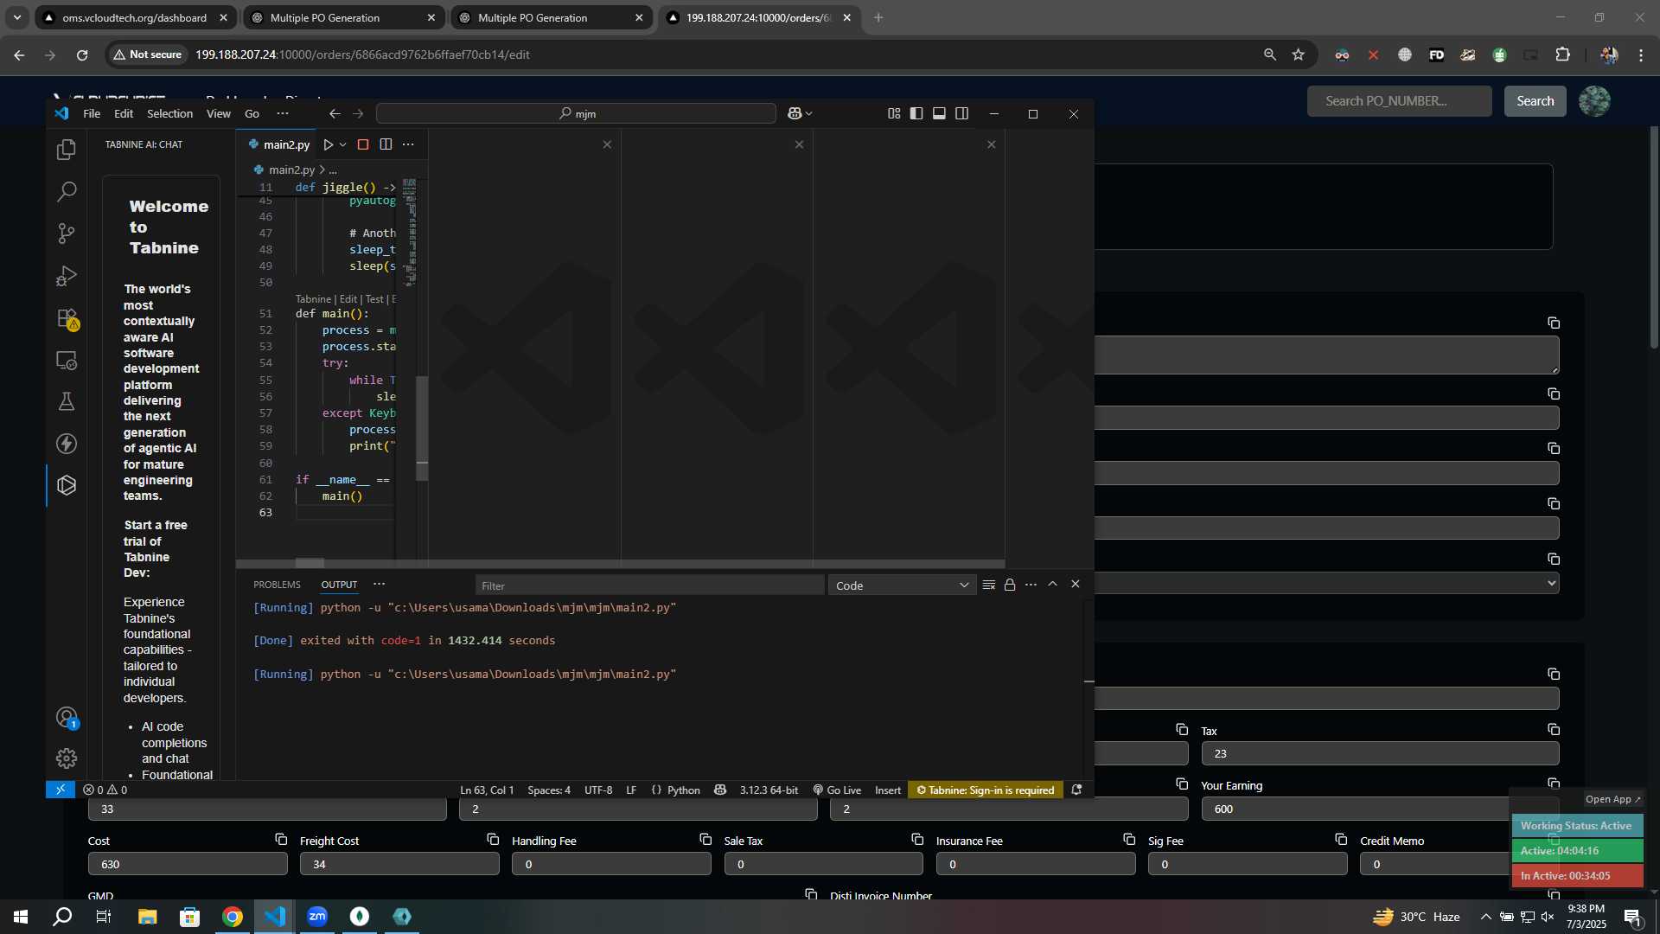Copy the Tax field value icon
The height and width of the screenshot is (934, 1660).
pyautogui.click(x=1554, y=729)
